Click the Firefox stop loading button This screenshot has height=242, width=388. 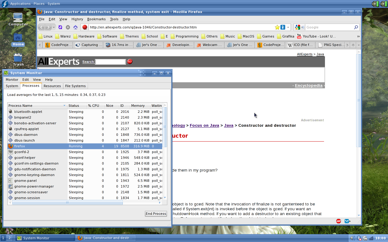(68, 27)
